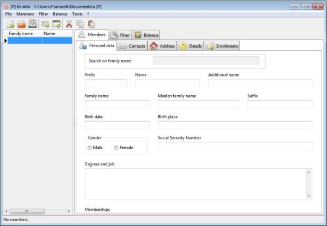The width and height of the screenshot is (327, 226).
Task: Click the Suffix input field
Action: pyautogui.click(x=280, y=104)
